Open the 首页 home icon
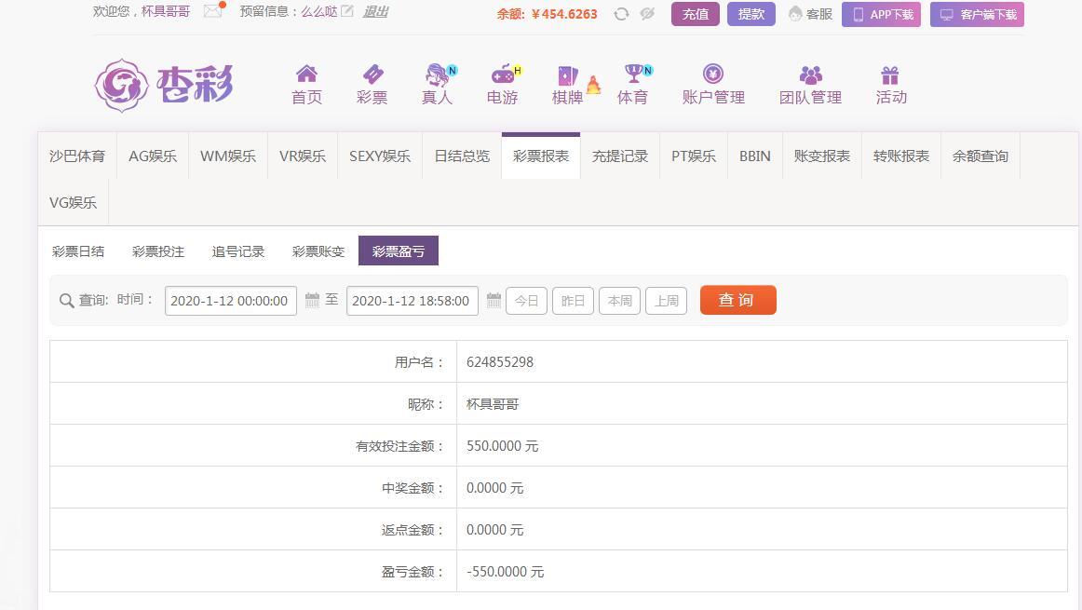 tap(306, 75)
